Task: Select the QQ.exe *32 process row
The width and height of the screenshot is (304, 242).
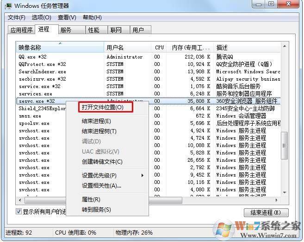Action: 149,57
